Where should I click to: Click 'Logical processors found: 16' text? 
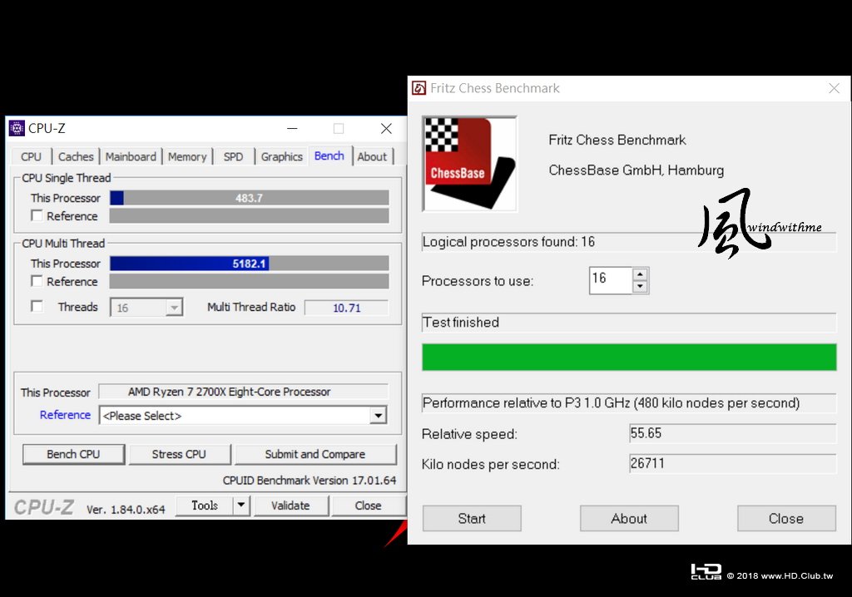coord(508,242)
